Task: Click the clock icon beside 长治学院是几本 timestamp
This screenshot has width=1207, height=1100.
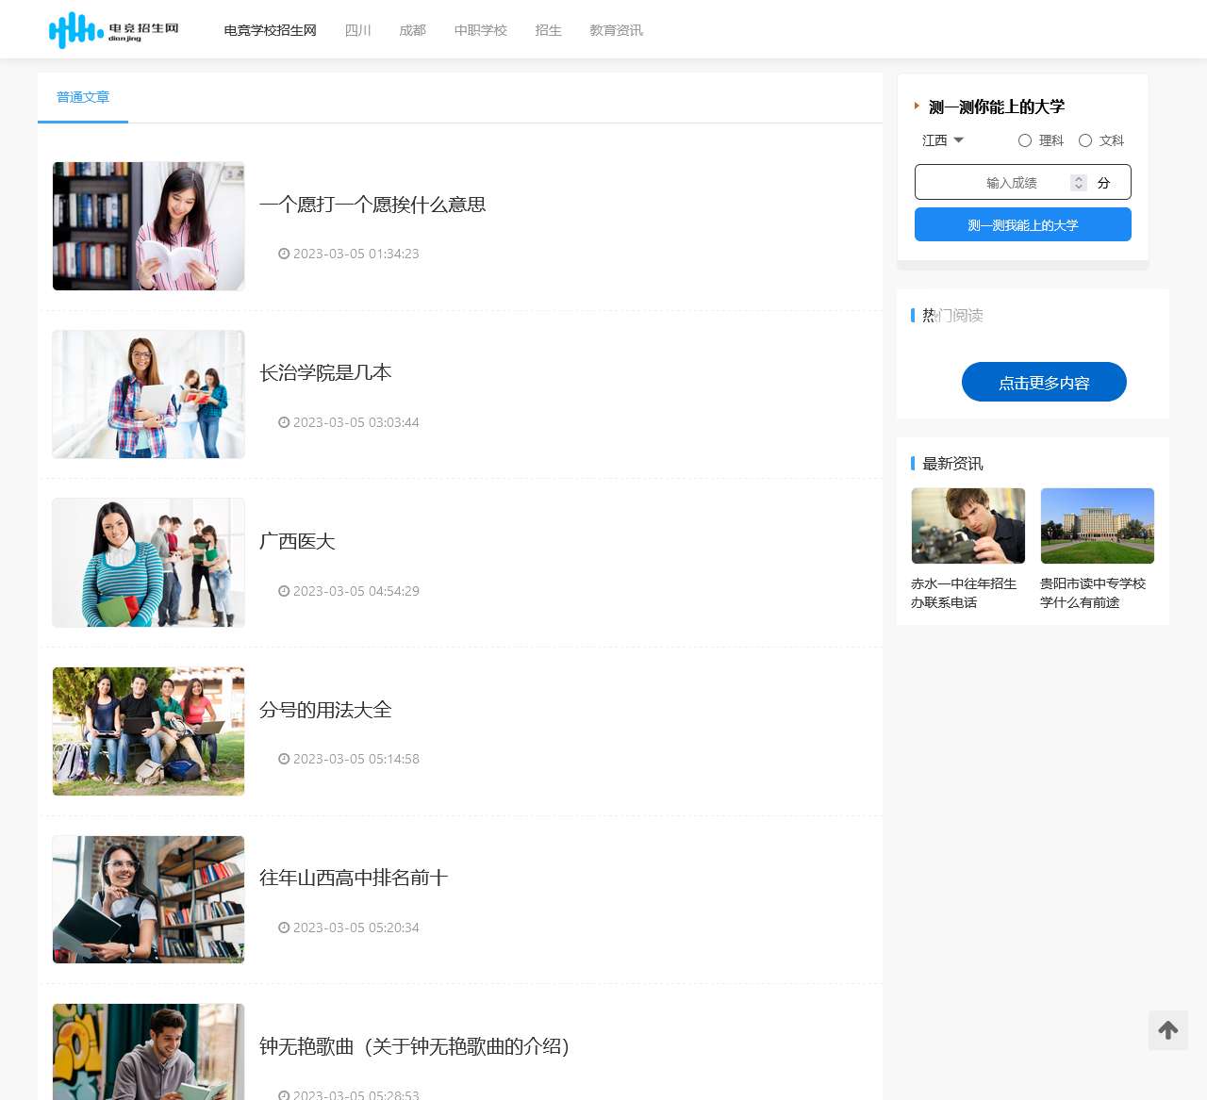Action: coord(283,422)
